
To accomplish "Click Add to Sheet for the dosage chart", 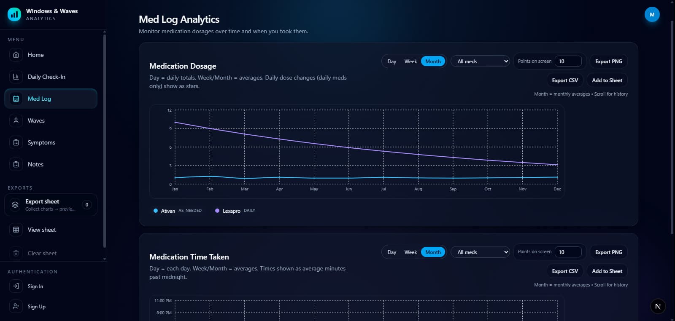I will pyautogui.click(x=607, y=80).
